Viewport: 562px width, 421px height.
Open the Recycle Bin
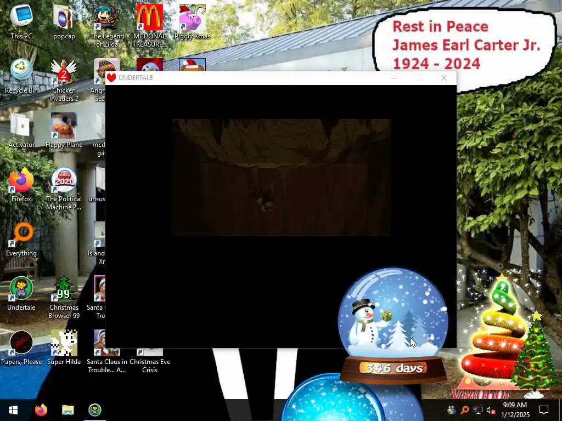pyautogui.click(x=21, y=76)
